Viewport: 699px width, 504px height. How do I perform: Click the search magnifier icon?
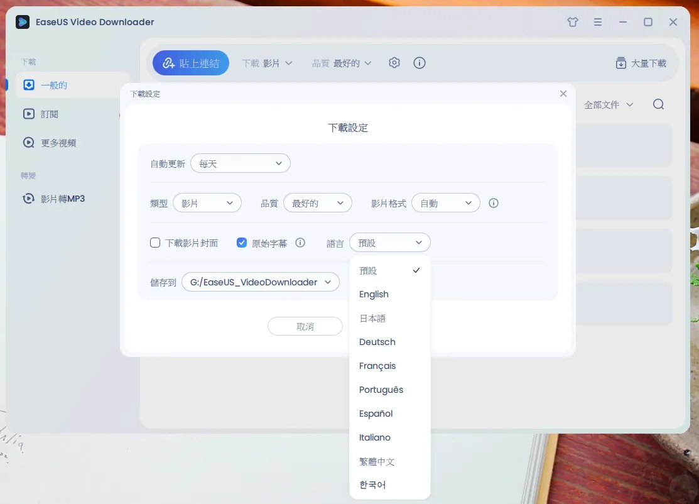[658, 104]
